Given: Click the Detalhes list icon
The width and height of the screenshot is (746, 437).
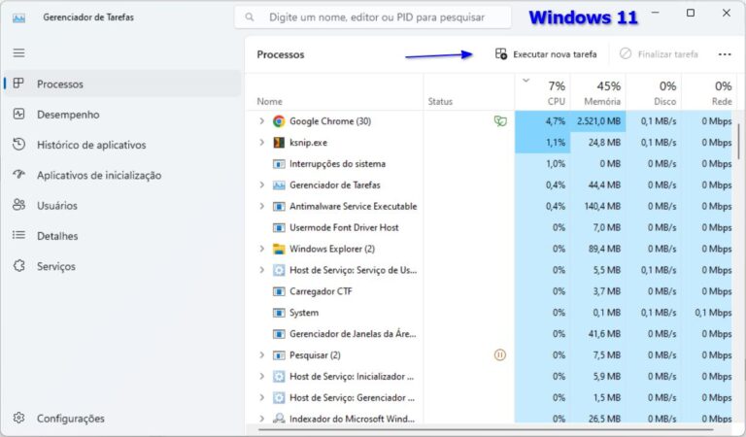Looking at the screenshot, I should [x=19, y=235].
